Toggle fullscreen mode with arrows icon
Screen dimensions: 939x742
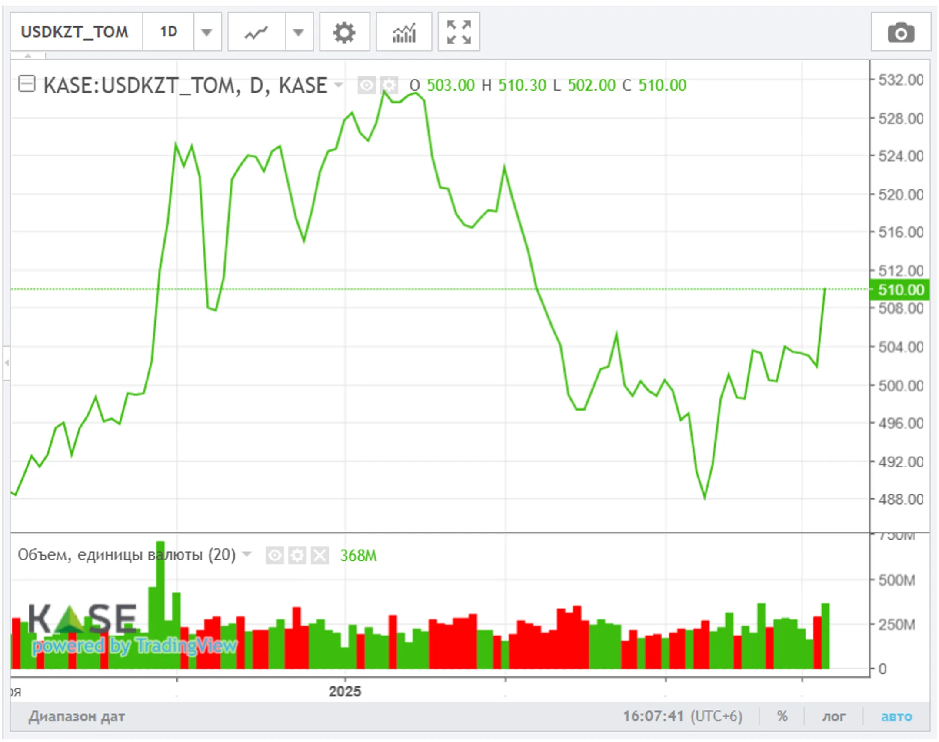coord(459,33)
